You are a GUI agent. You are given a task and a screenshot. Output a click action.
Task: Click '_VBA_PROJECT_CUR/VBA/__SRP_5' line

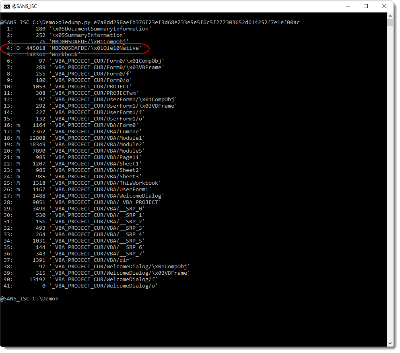pyautogui.click(x=74, y=241)
